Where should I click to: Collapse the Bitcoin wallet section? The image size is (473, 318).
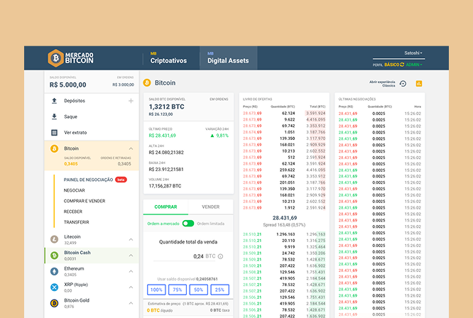[x=131, y=148]
